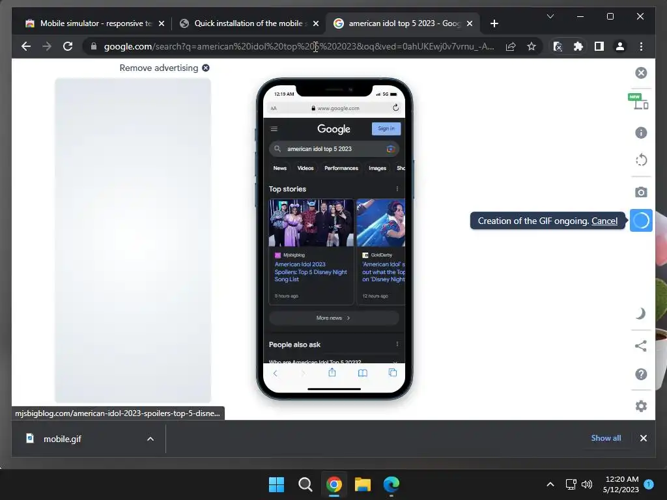Viewport: 667px width, 500px height.
Task: Select the Performances filter chip
Action: tap(341, 168)
